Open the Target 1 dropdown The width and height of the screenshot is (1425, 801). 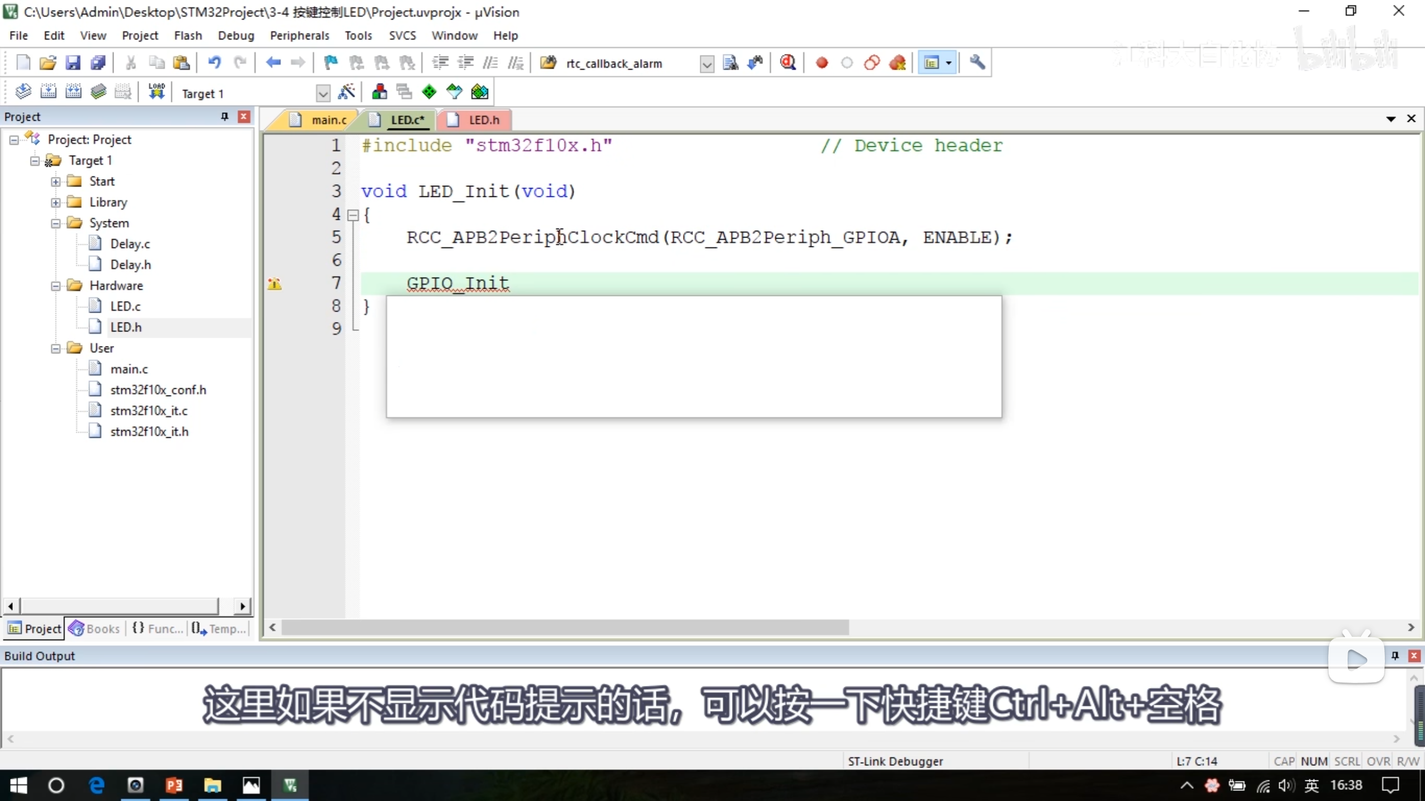pos(322,93)
